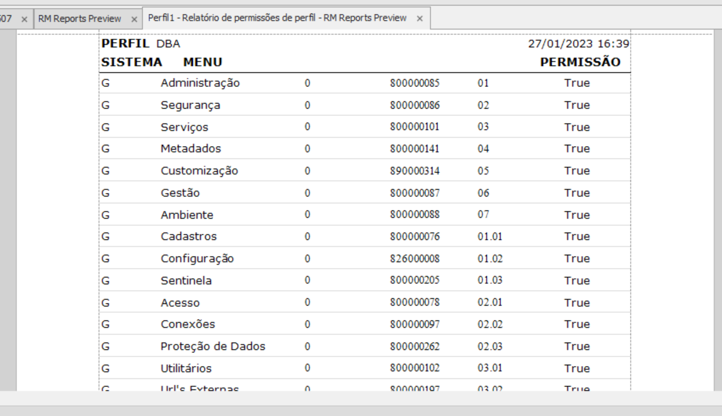The image size is (722, 416).
Task: Click the code 826000008
Action: pyautogui.click(x=415, y=259)
